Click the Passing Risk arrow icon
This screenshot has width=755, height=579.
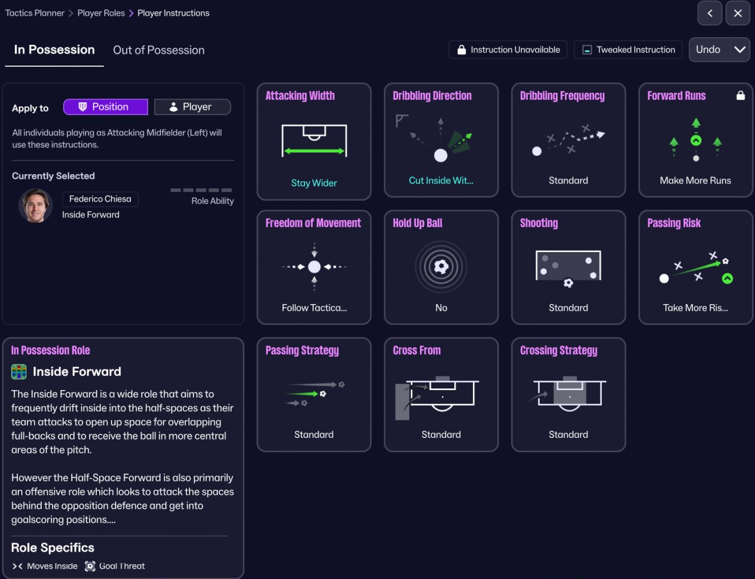coord(695,268)
